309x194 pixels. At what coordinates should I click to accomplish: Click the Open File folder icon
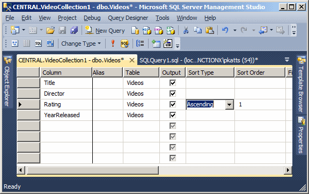point(50,31)
